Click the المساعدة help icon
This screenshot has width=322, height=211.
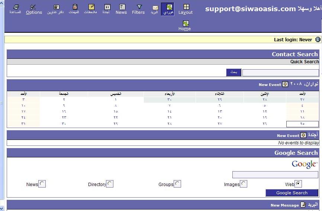pyautogui.click(x=16, y=7)
